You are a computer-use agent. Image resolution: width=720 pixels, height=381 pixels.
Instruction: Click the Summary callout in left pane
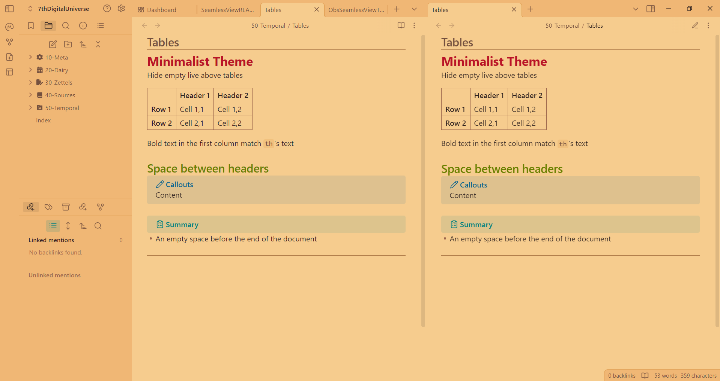(276, 225)
